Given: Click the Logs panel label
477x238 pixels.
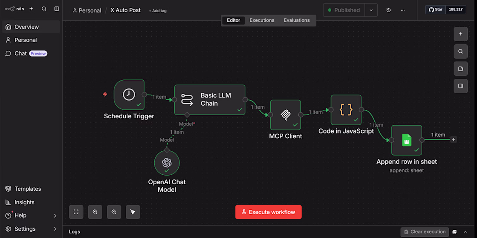Looking at the screenshot, I should click(75, 231).
